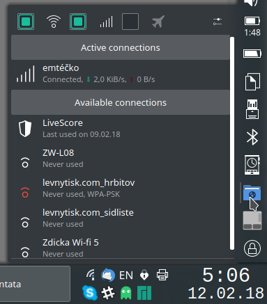Select the active emtéčko connection
This screenshot has width=267, height=304.
[x=121, y=74]
